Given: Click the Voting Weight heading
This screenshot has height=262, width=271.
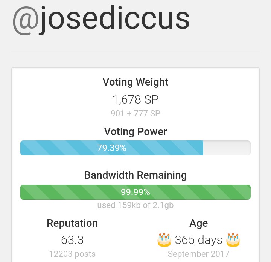Looking at the screenshot, I should click(x=135, y=82).
